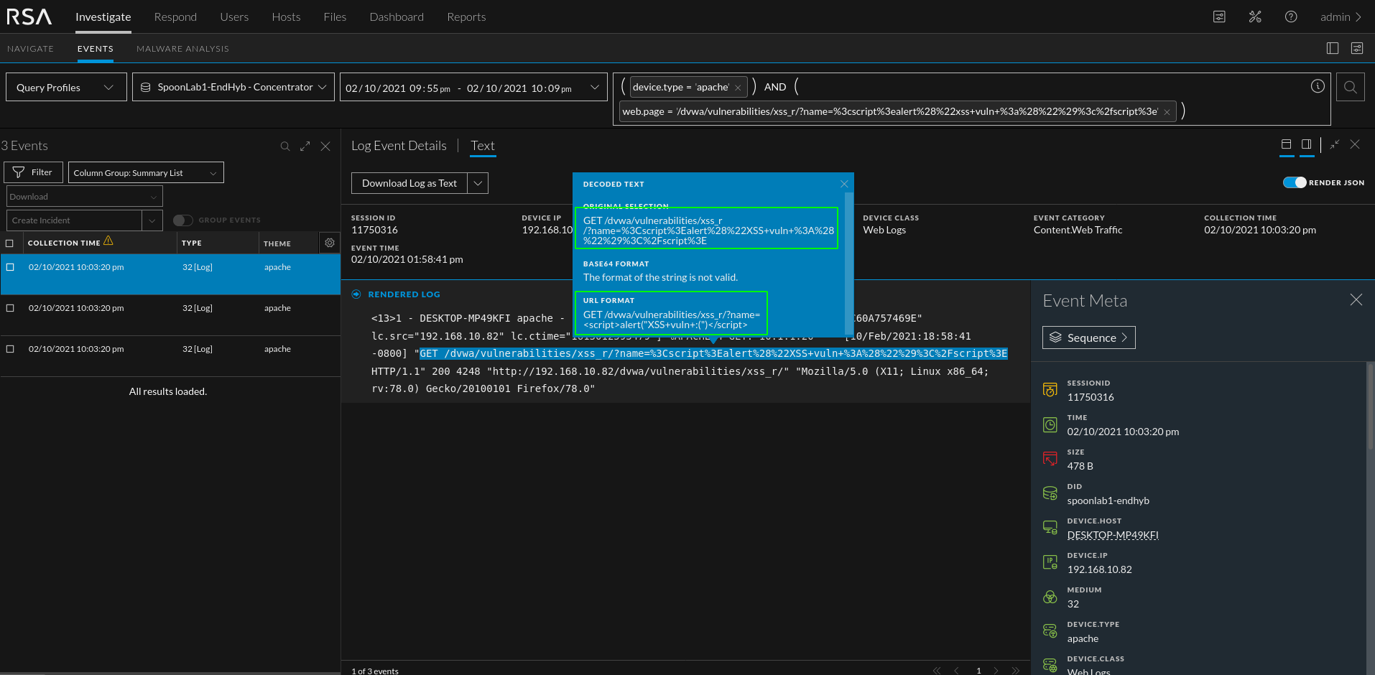Open column settings gear in the events table
The height and width of the screenshot is (675, 1375).
(x=329, y=243)
